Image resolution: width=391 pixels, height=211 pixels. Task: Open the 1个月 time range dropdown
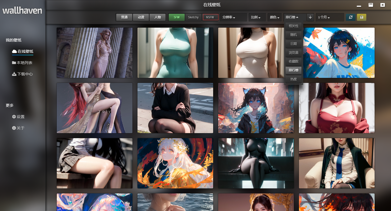point(330,17)
